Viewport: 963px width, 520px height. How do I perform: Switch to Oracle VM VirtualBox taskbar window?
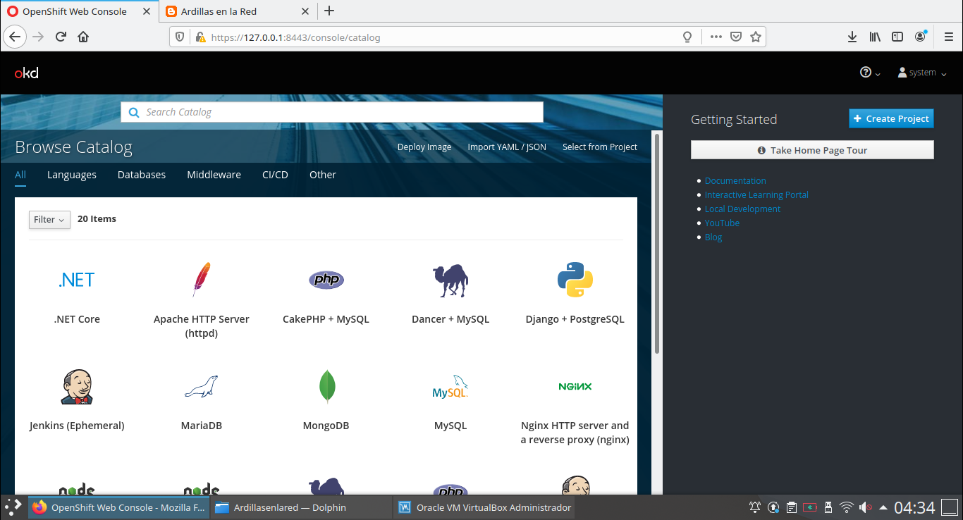pyautogui.click(x=484, y=507)
